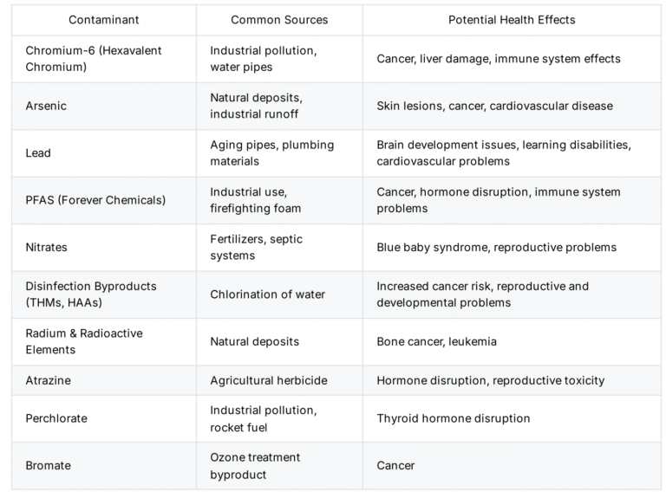Viewport: 666px width, 498px height.
Task: Select the Chlorination of water cell
Action: coord(279,294)
